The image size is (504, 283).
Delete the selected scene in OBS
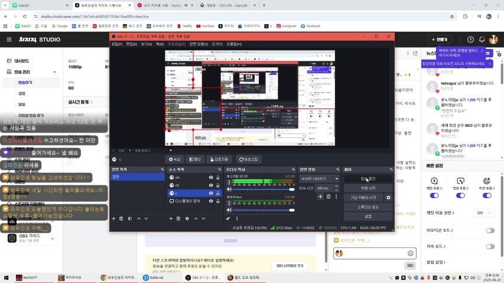coord(121,219)
